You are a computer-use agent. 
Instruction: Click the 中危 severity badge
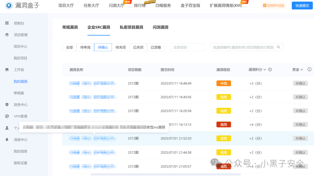tap(224, 83)
